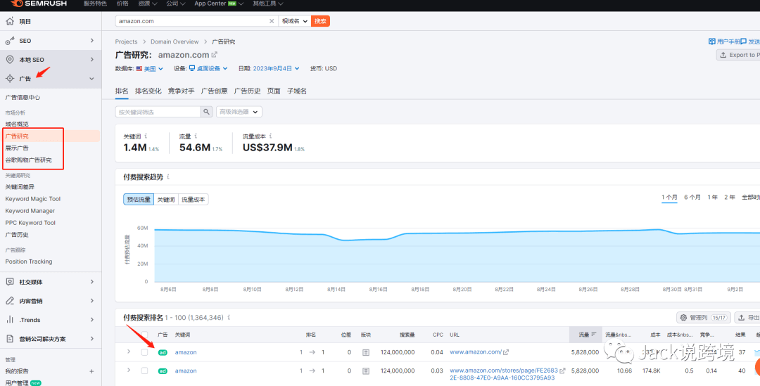Click the .Trends bar chart icon
This screenshot has height=386, width=760.
10,320
